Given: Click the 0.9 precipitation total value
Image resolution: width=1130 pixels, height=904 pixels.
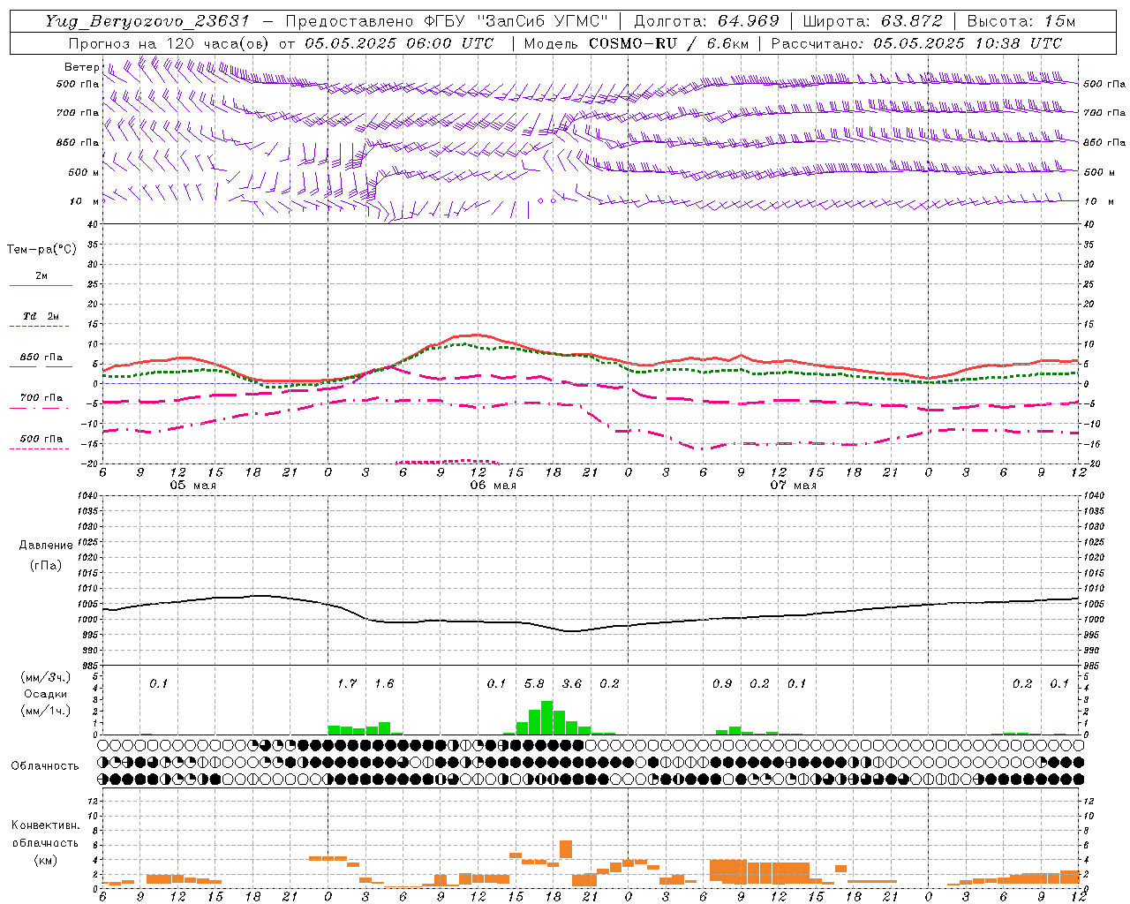Looking at the screenshot, I should [x=722, y=684].
